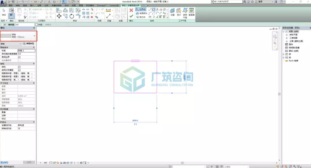
Task: Expand the 结构平面 node in project browser
Action: point(287,35)
